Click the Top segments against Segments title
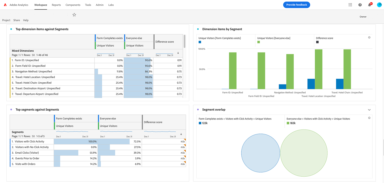The width and height of the screenshot is (384, 183). (x=37, y=110)
